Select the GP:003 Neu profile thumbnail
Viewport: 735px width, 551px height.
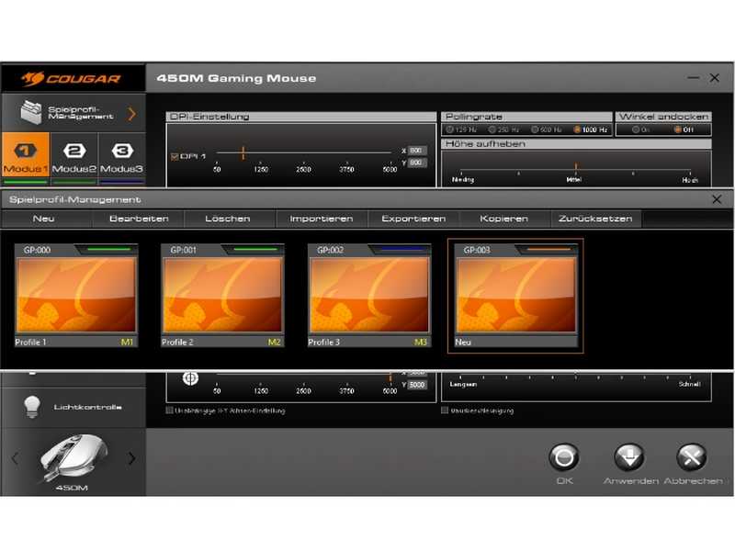click(x=515, y=296)
